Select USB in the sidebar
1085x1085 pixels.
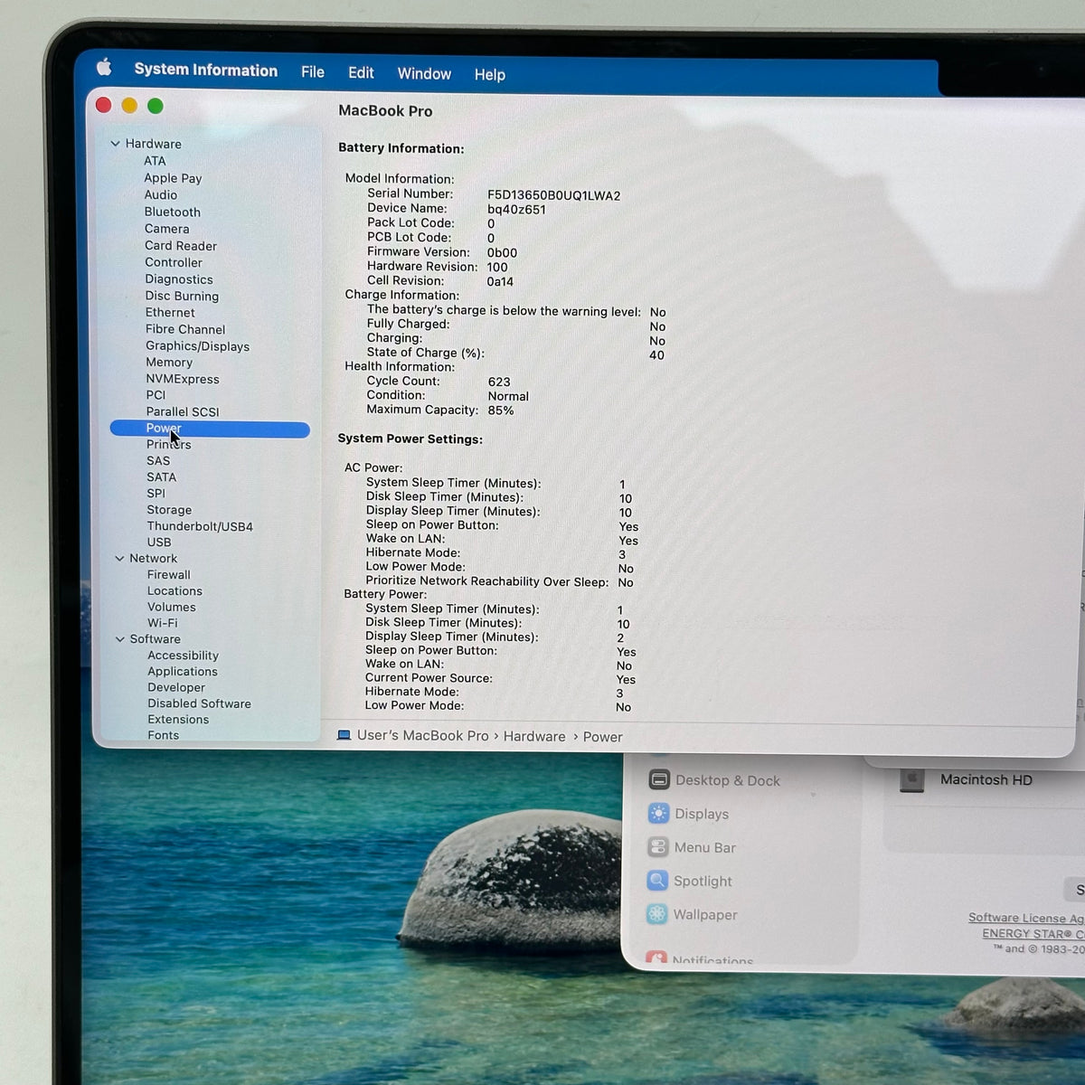159,542
